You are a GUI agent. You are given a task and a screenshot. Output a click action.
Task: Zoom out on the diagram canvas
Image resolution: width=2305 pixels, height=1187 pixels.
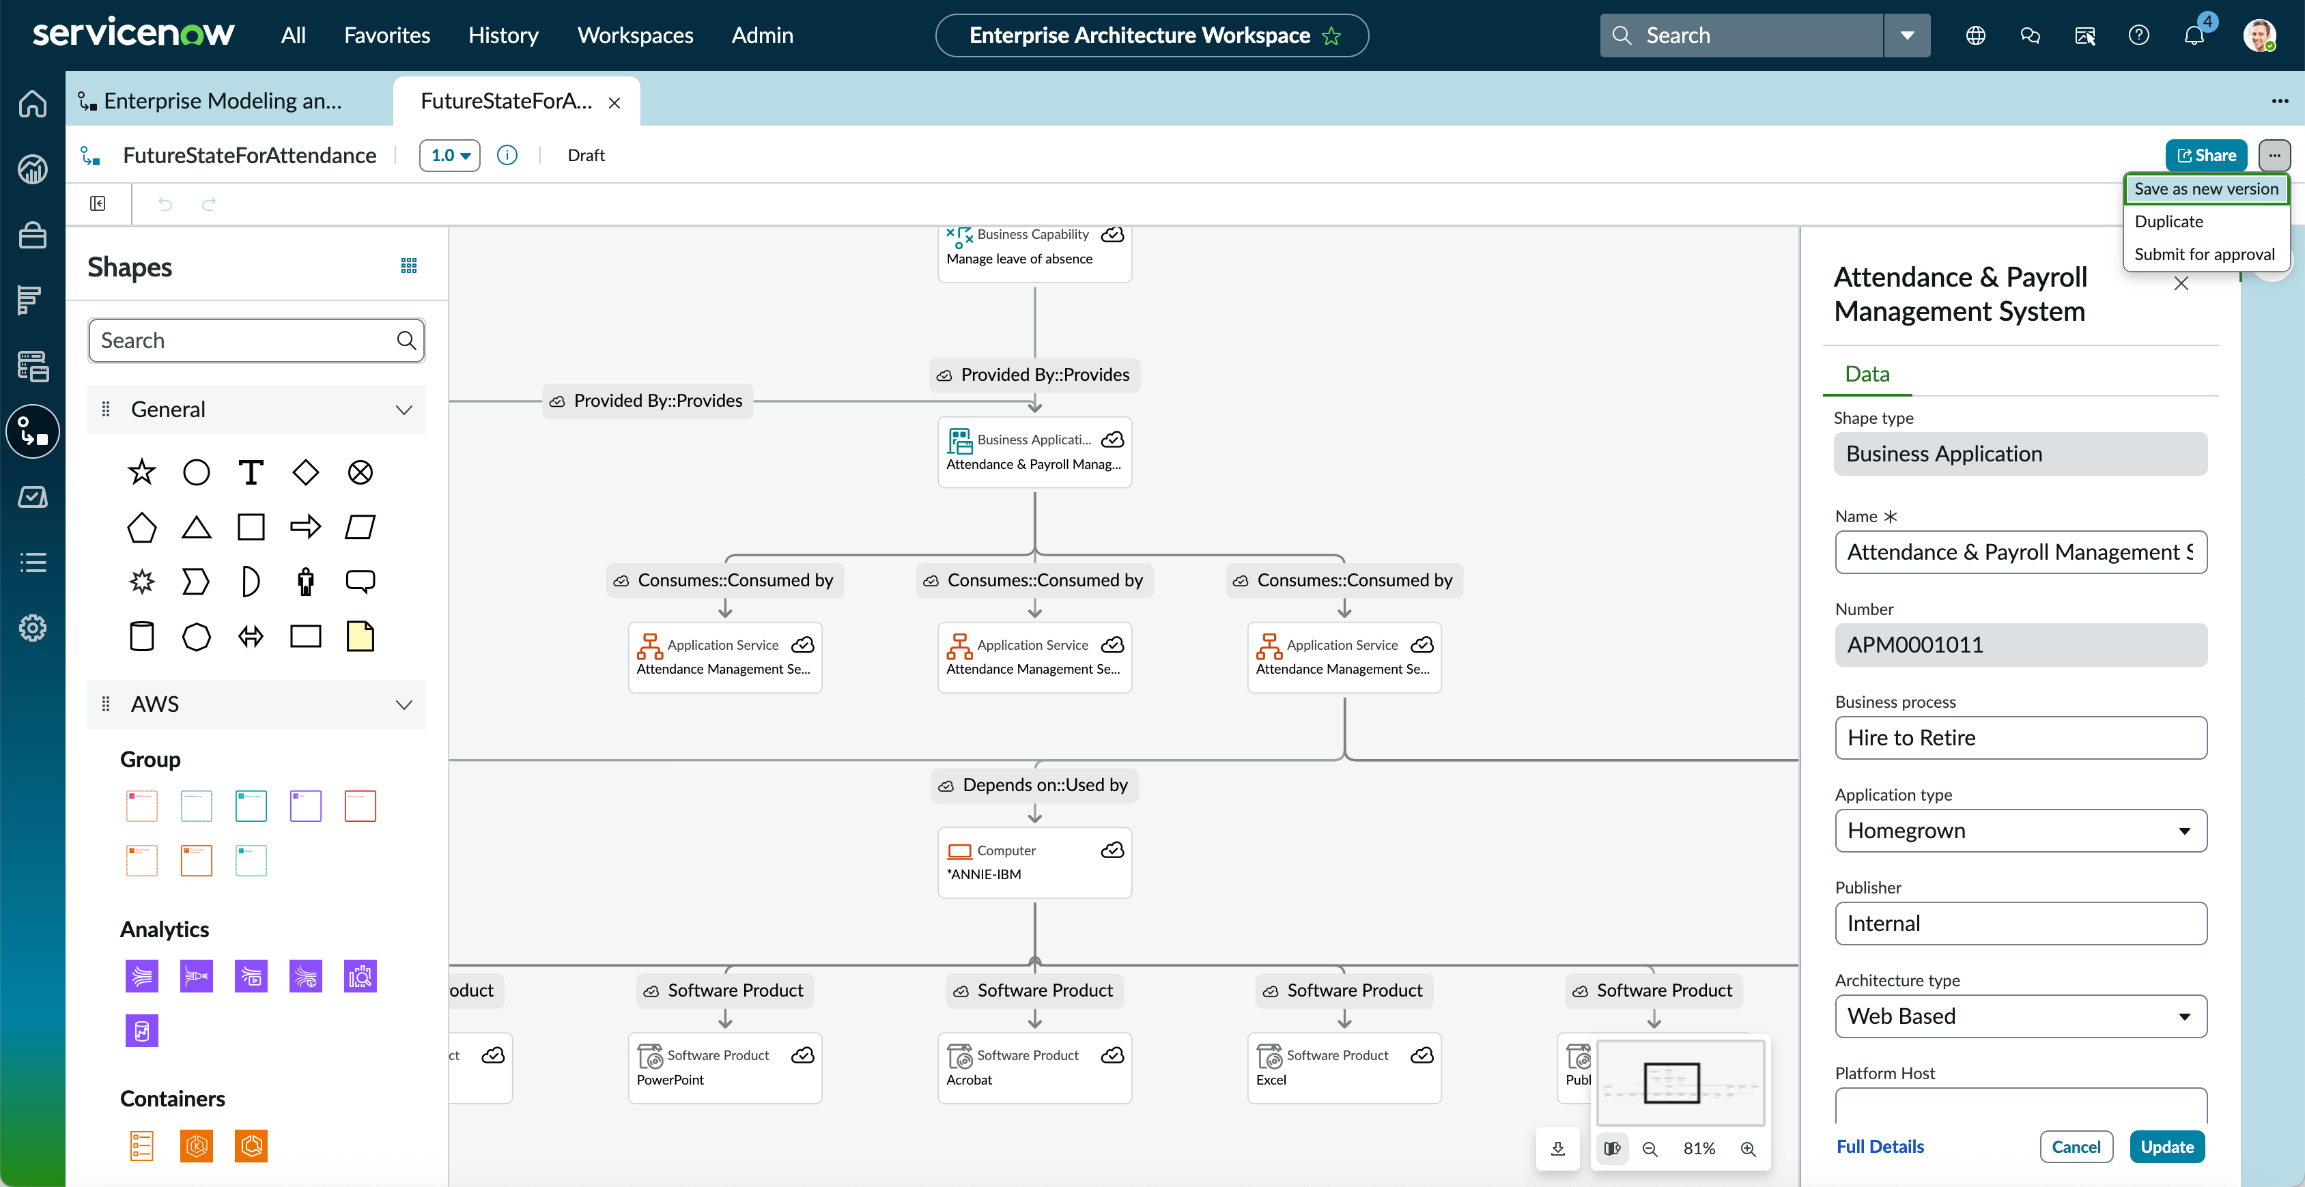coord(1650,1149)
